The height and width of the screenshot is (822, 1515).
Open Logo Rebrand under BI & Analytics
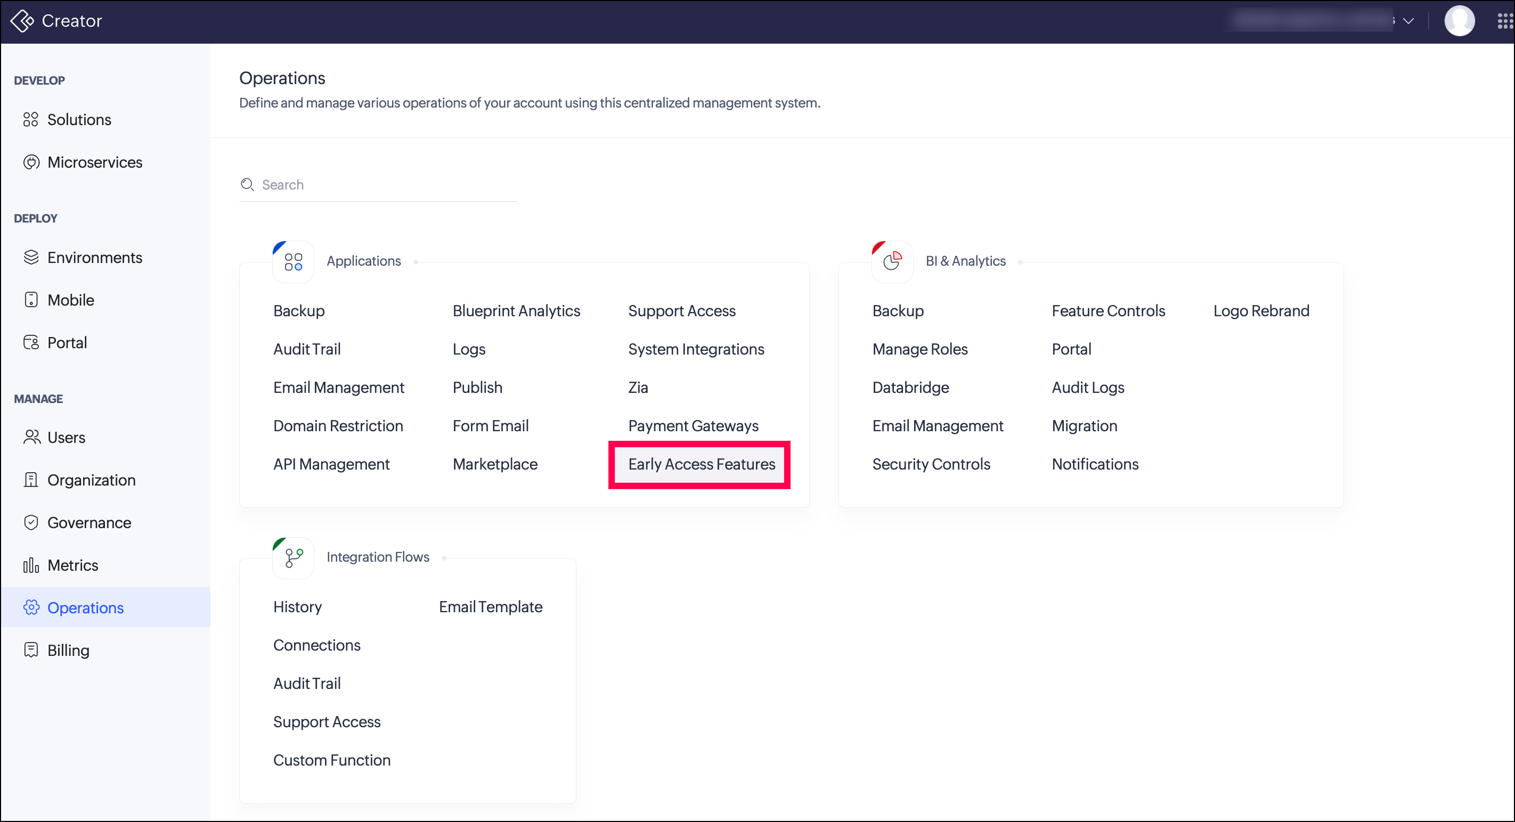1261,311
